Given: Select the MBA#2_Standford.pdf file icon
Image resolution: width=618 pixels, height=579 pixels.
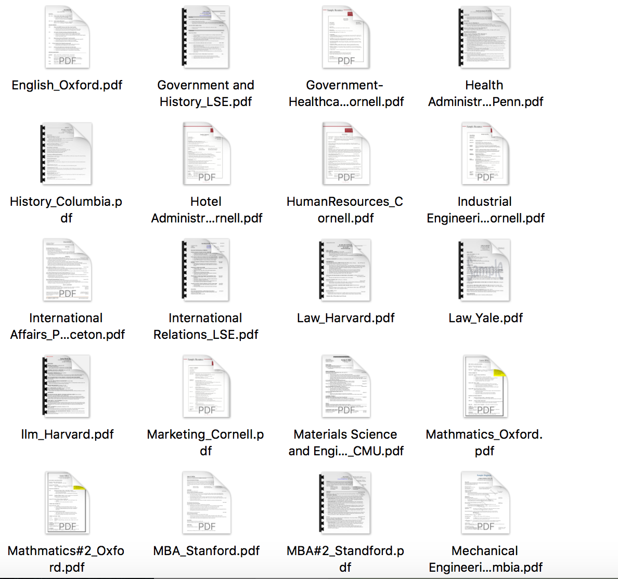Looking at the screenshot, I should click(345, 503).
